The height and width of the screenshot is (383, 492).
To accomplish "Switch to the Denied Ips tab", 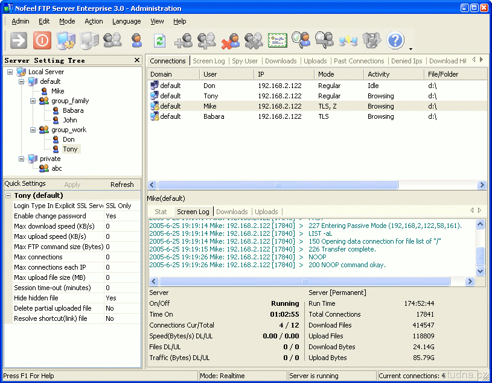I will pos(406,61).
